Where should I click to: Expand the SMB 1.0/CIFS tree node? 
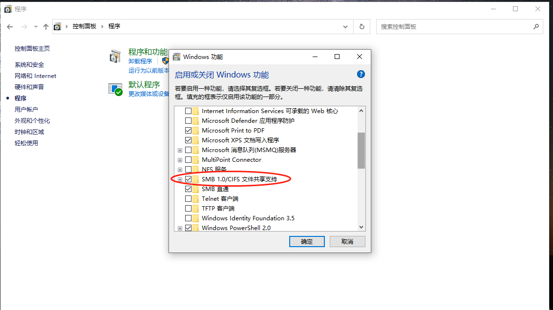pos(180,179)
